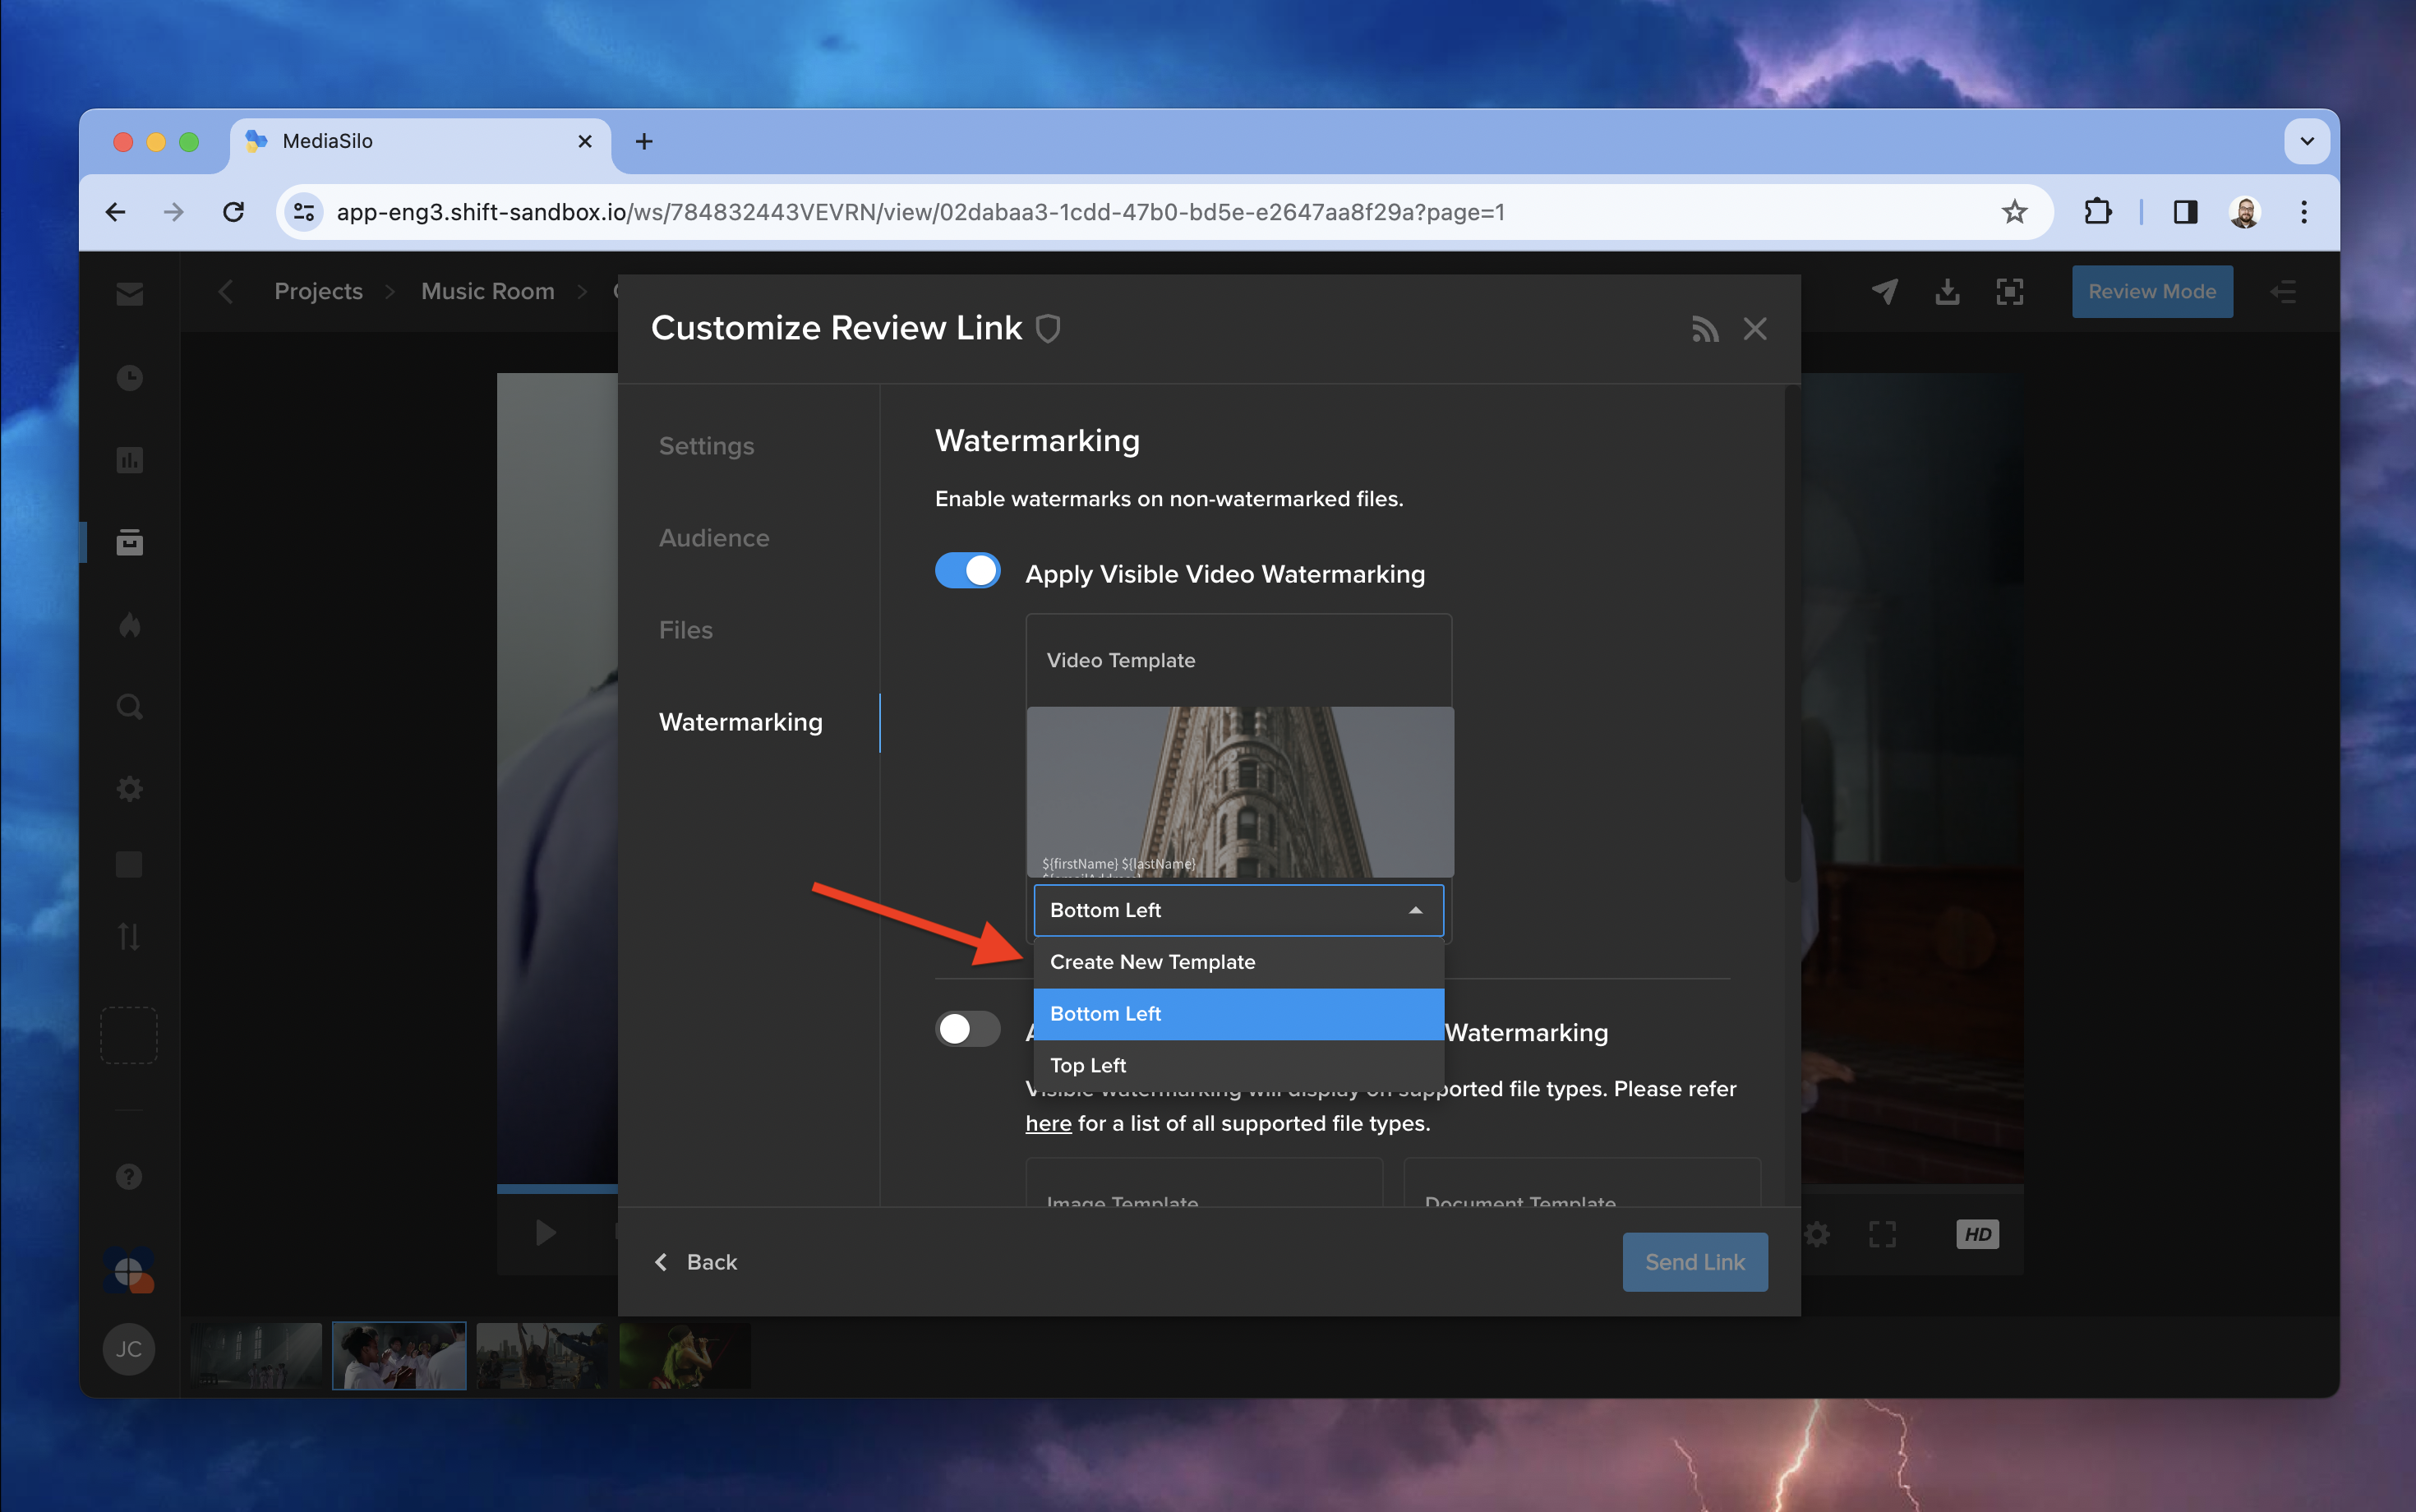Click the breadcrumb back chevron arrow
Screen dimensions: 2416x1512
coord(226,291)
